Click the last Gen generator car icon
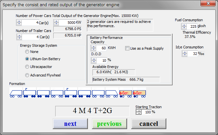This screenshot has height=135, width=218. tap(139, 93)
